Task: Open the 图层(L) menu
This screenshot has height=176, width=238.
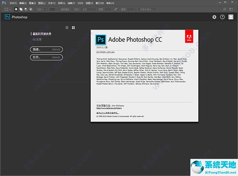Action: (x=42, y=3)
